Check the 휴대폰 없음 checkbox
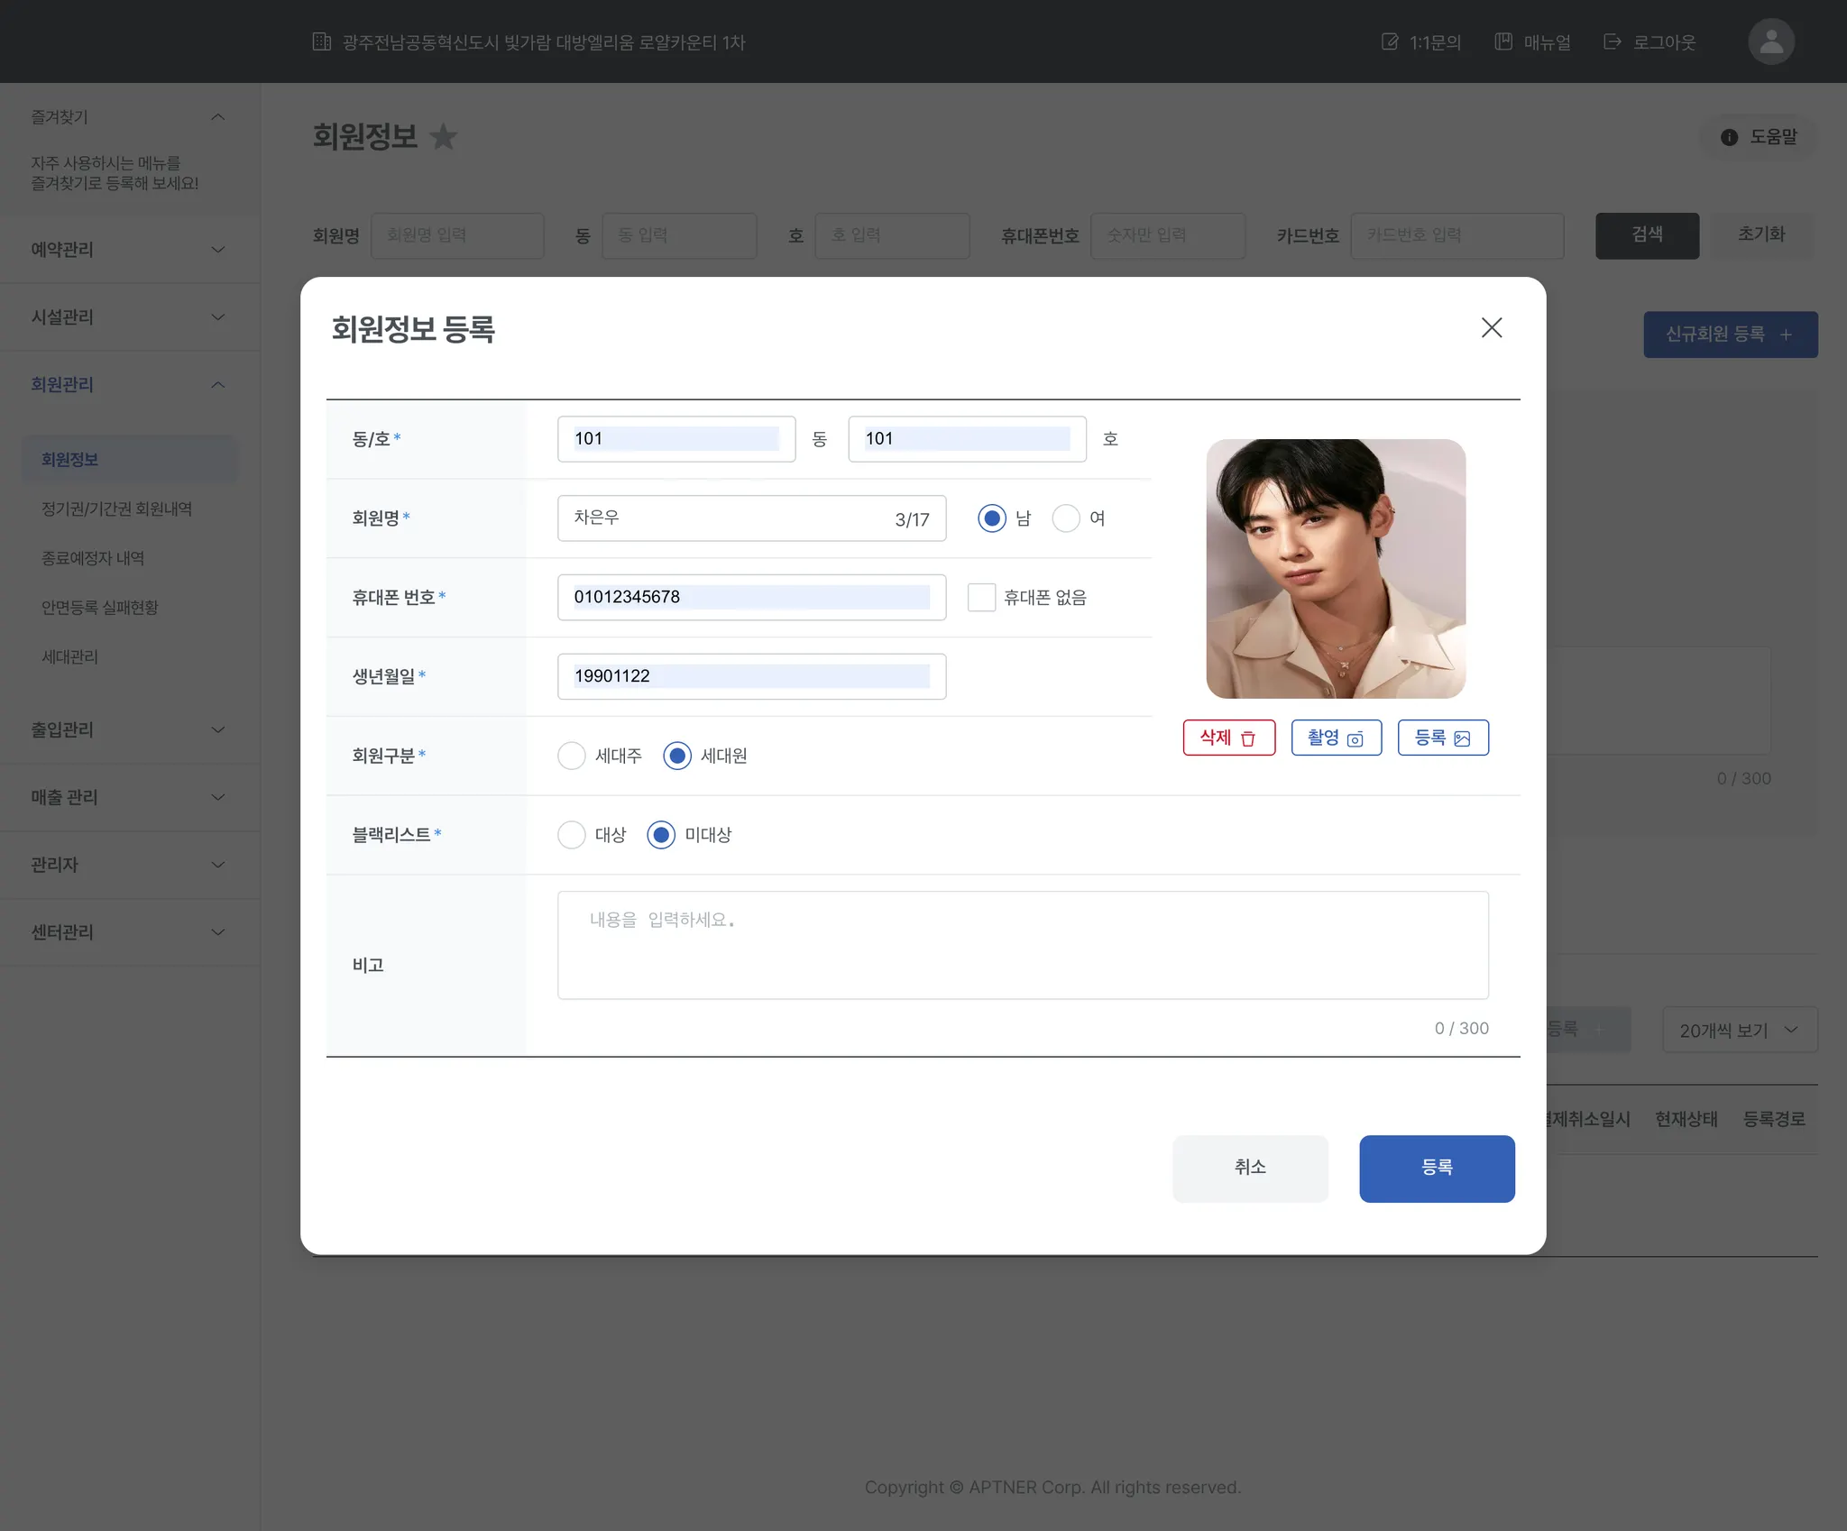Image resolution: width=1847 pixels, height=1531 pixels. 981,597
